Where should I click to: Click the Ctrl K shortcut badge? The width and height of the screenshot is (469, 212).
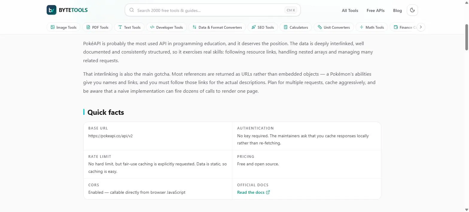pyautogui.click(x=291, y=10)
